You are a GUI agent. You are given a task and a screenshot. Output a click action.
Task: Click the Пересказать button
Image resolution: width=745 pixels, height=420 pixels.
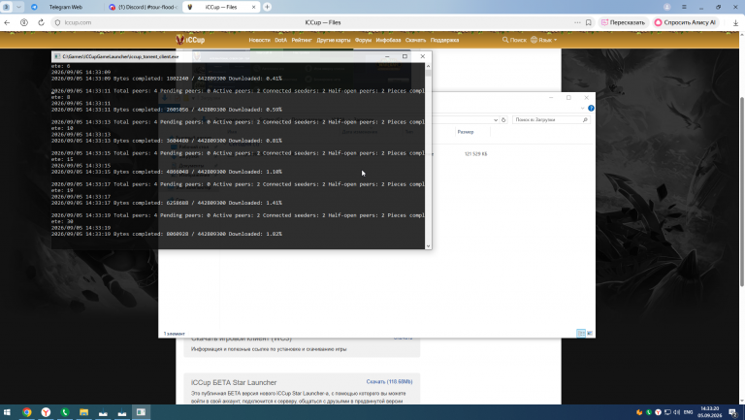coord(623,22)
